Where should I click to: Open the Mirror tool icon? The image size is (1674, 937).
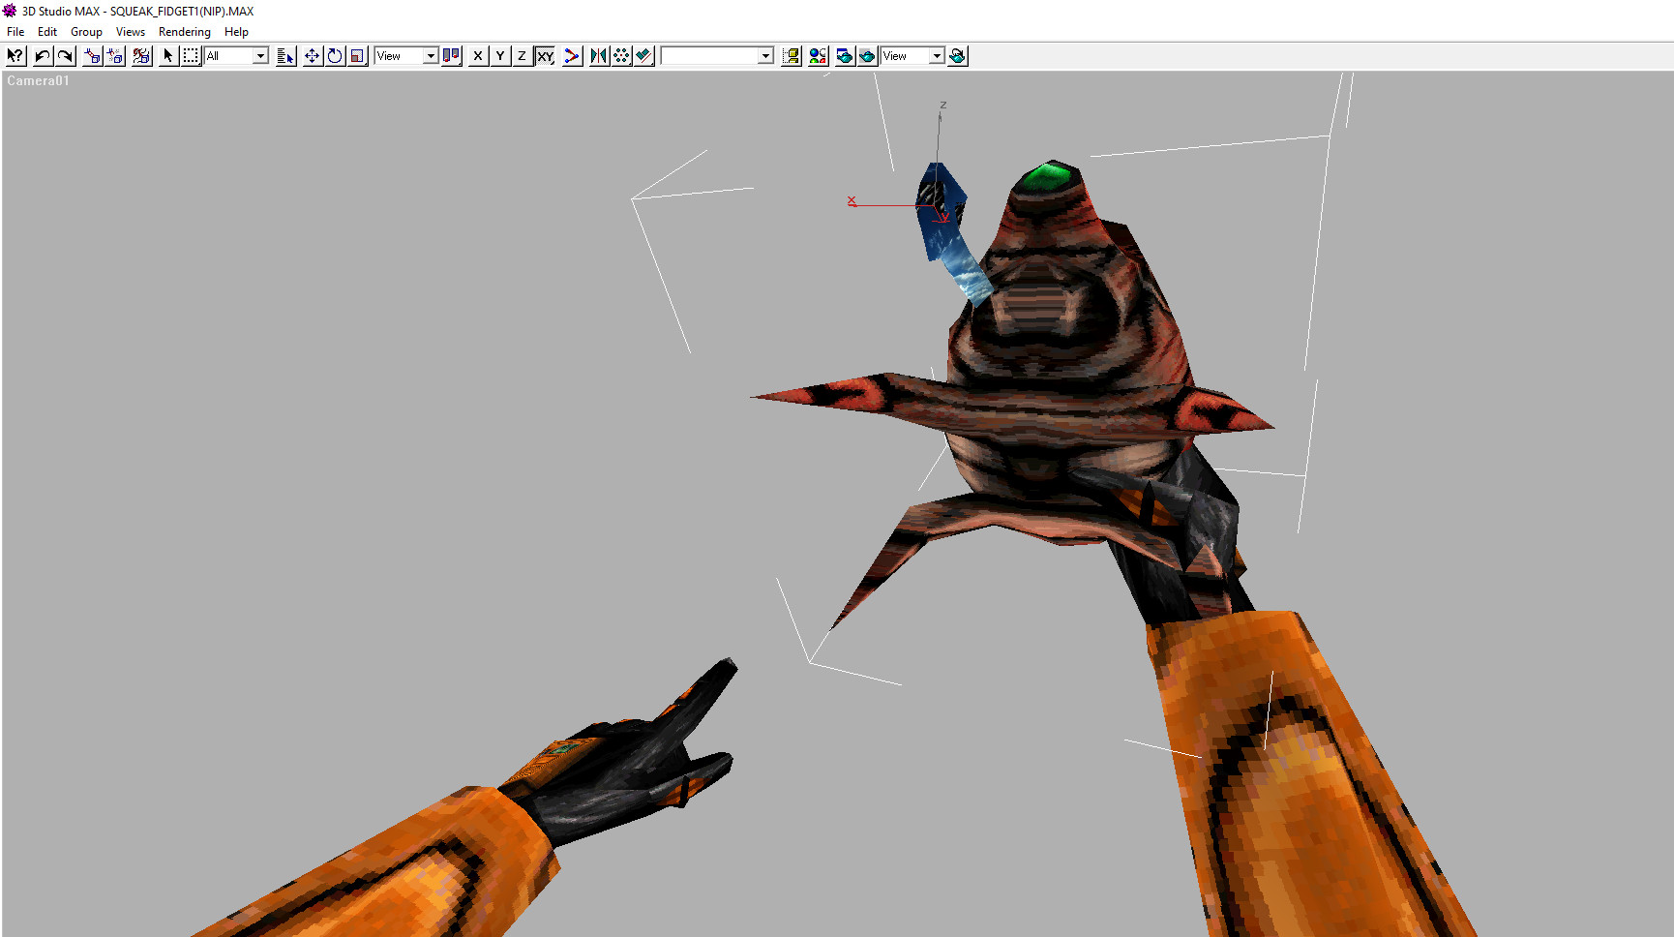[x=597, y=55]
